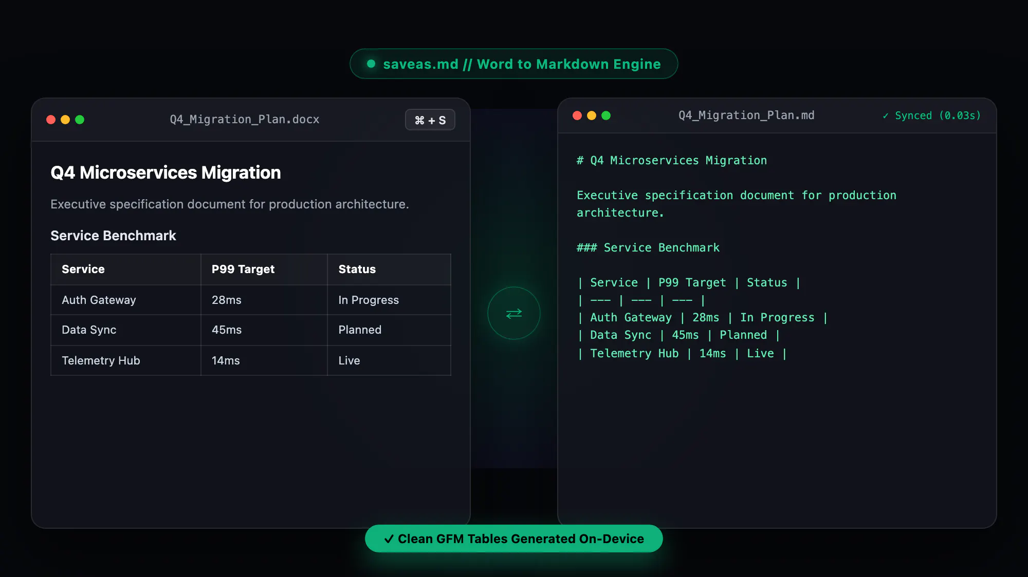
Task: Click the Q4_Migration_Plan.md window title
Action: [746, 116]
